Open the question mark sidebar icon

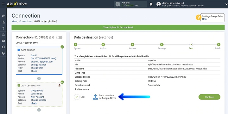(x=3, y=53)
